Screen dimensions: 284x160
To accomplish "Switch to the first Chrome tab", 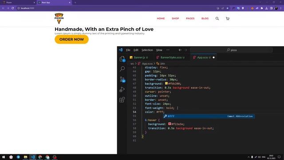I will (x=18, y=3).
